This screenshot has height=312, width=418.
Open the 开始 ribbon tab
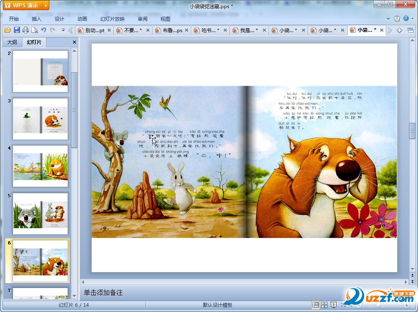pos(14,19)
